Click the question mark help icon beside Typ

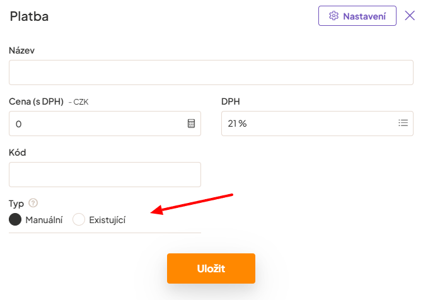[33, 203]
